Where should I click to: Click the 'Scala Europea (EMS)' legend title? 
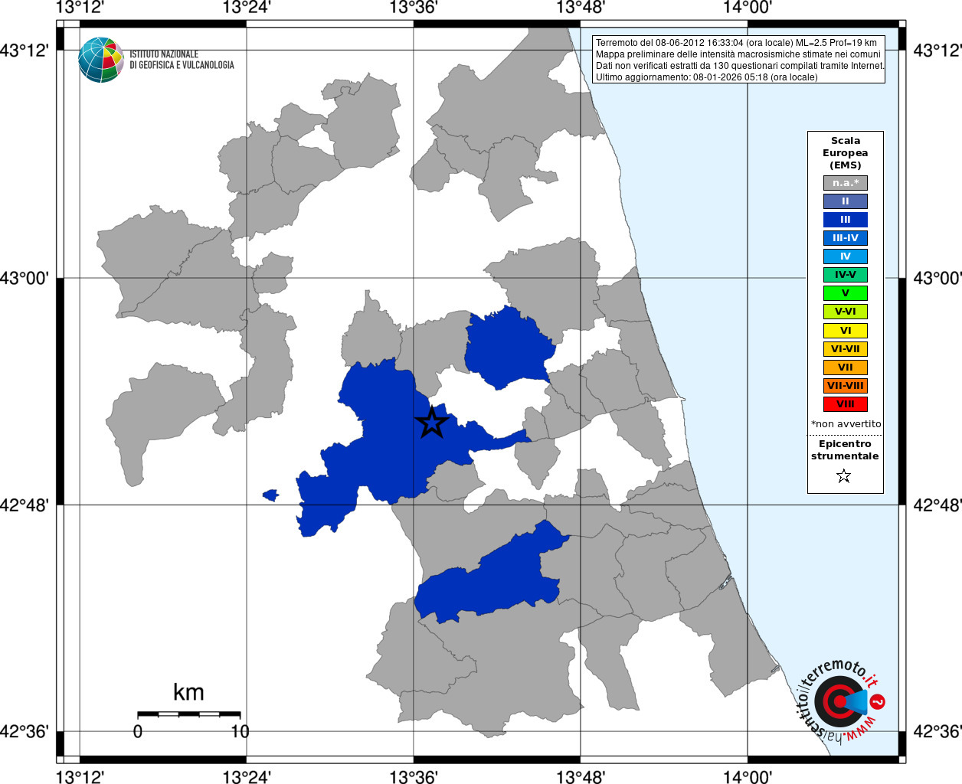846,153
